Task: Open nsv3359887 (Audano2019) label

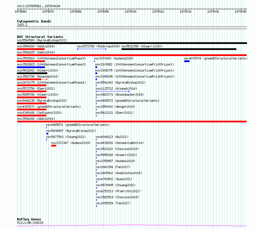Action: point(115,161)
